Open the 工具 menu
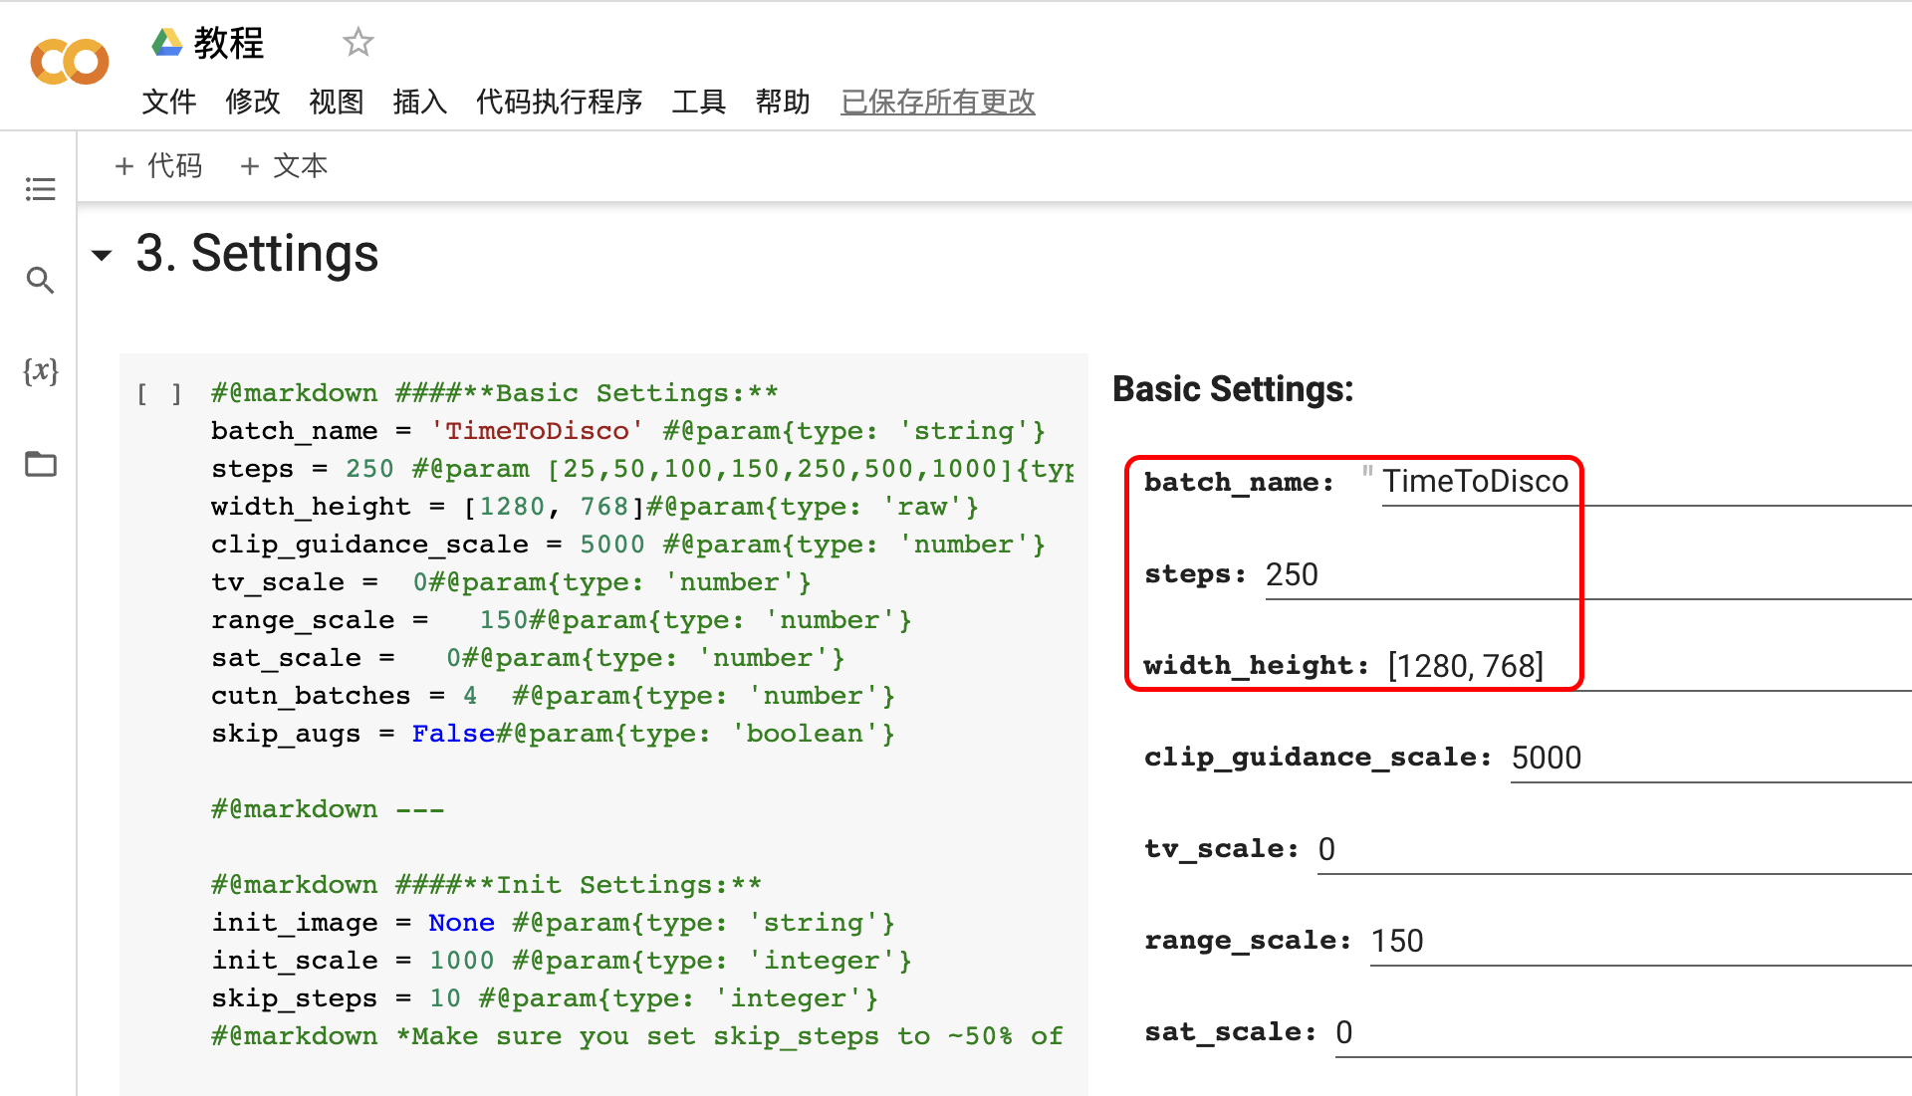Viewport: 1912px width, 1096px height. tap(698, 102)
